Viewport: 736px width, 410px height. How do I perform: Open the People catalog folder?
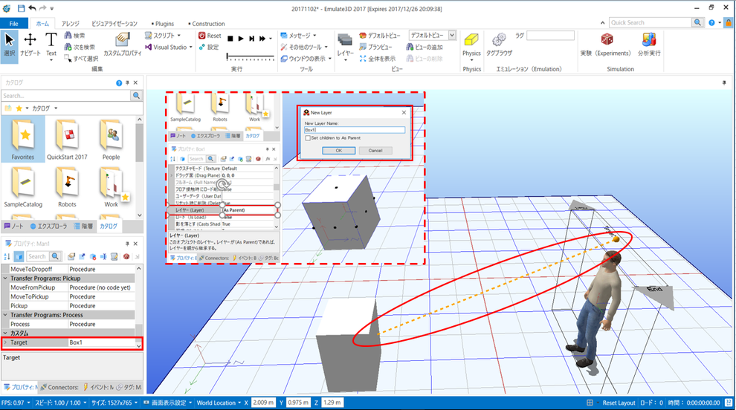pos(112,140)
